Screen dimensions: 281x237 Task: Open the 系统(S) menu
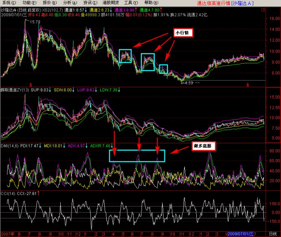pyautogui.click(x=9, y=3)
